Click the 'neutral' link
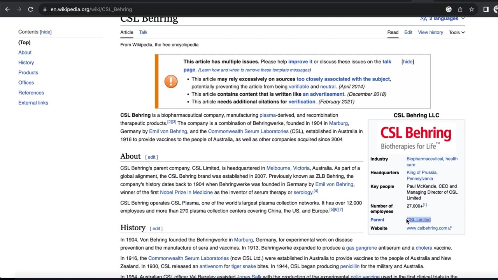The width and height of the screenshot is (498, 280). [x=328, y=87]
